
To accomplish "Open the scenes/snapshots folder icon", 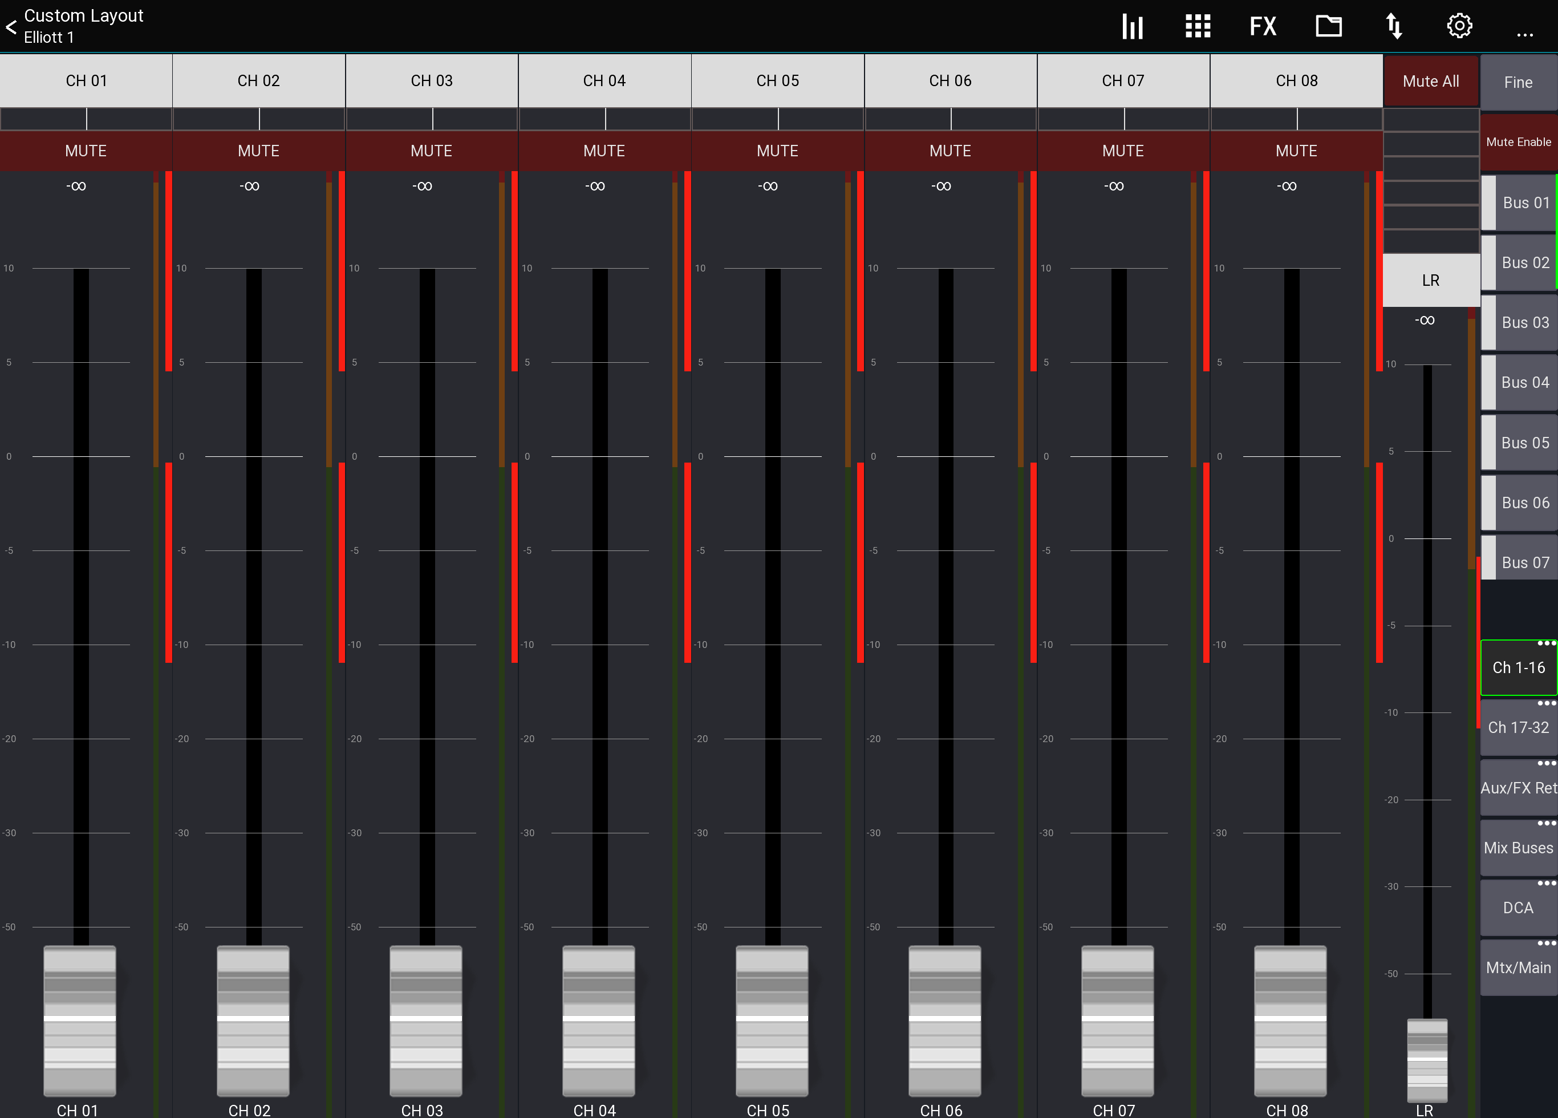I will pyautogui.click(x=1329, y=26).
